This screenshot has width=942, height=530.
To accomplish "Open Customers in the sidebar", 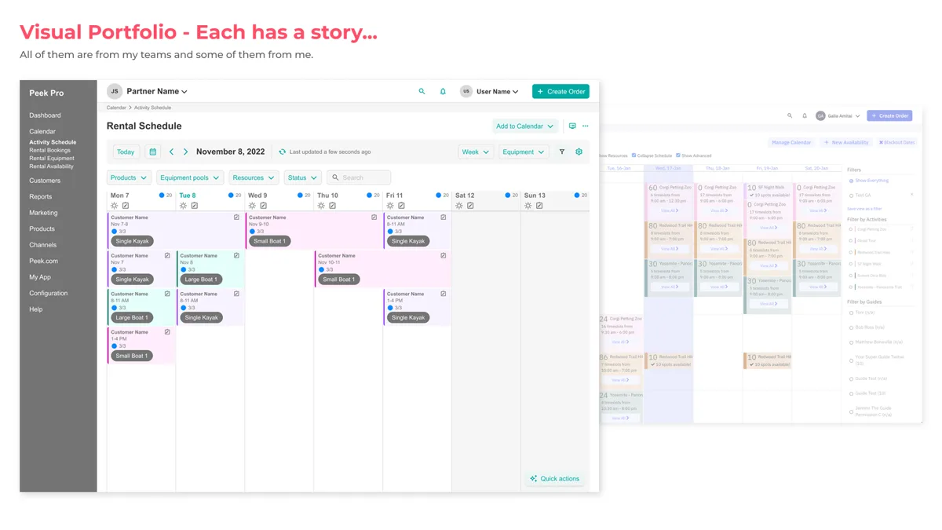I will coord(45,181).
